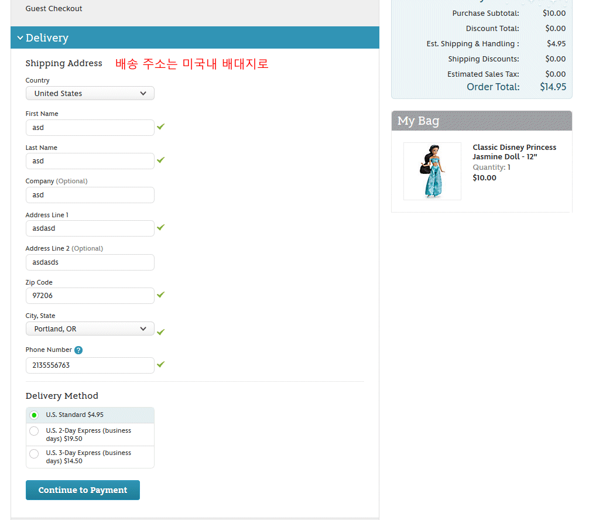Click the green checkmark beside Phone Number field
This screenshot has height=520, width=589.
pyautogui.click(x=160, y=364)
